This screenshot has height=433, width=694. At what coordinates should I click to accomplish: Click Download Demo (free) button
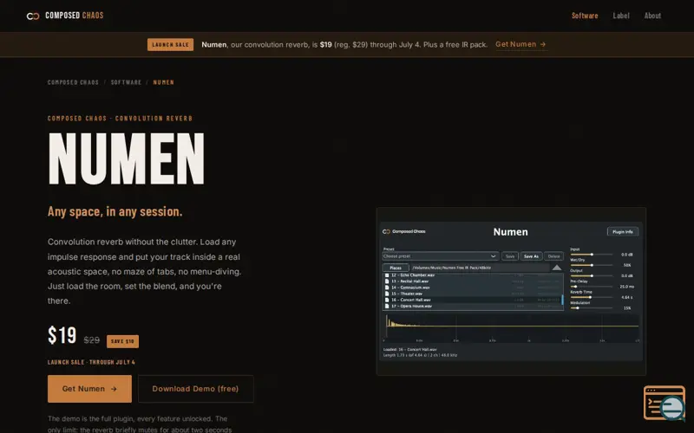click(196, 389)
